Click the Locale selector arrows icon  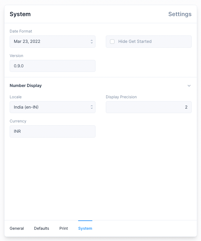(92, 107)
